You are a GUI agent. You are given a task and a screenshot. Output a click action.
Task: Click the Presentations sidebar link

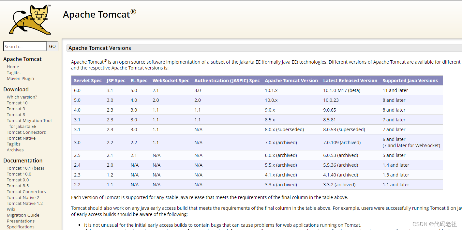point(21,221)
